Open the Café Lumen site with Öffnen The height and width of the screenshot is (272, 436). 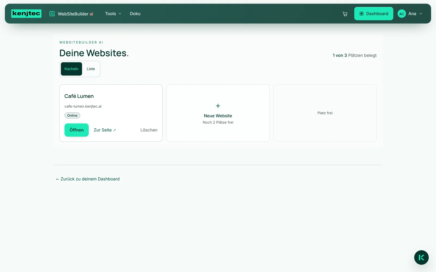[x=77, y=130]
